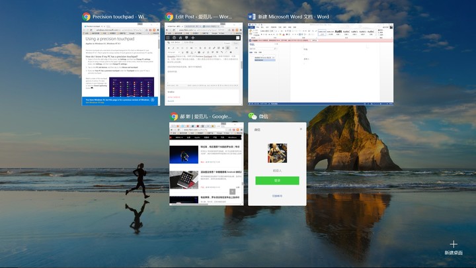Screen dimensions: 476x268
Task: Click the 'Edit Post - 爱范儿' window title text
Action: pyautogui.click(x=204, y=17)
